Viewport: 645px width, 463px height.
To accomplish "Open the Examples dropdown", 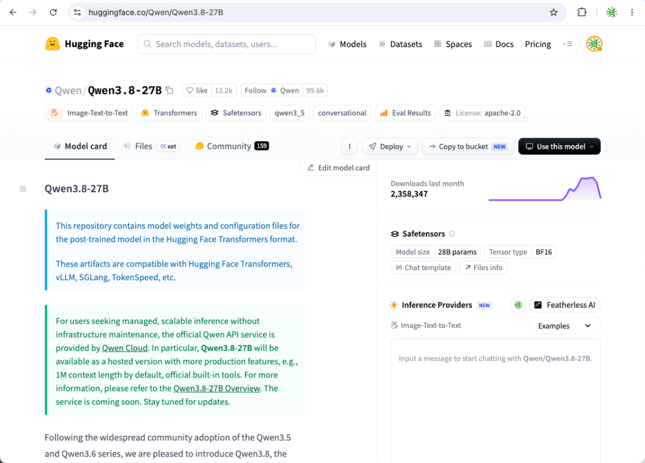I will click(564, 326).
